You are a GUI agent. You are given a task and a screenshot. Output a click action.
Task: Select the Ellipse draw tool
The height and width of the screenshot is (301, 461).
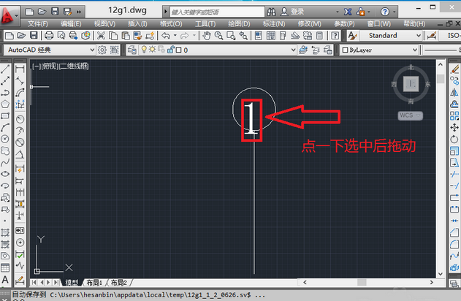click(5, 174)
